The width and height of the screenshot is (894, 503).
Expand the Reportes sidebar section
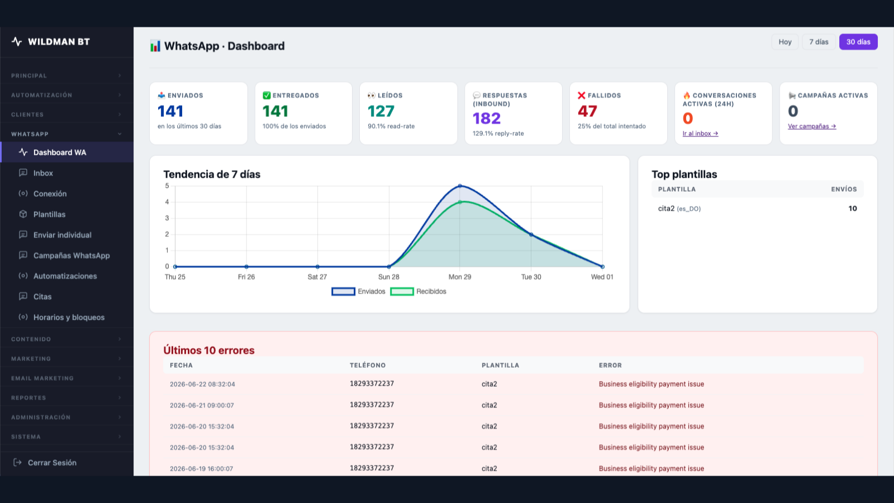tap(66, 398)
